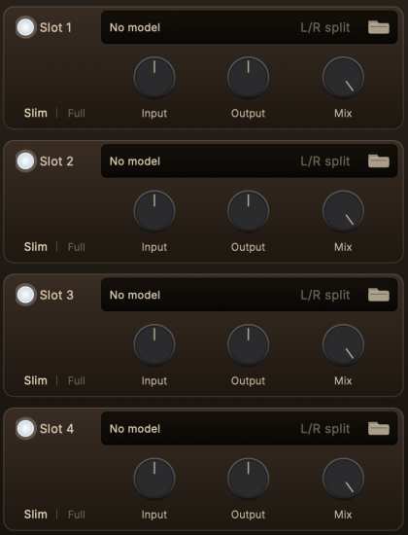Open model folder browser for Slot 3
The height and width of the screenshot is (535, 408).
point(379,295)
